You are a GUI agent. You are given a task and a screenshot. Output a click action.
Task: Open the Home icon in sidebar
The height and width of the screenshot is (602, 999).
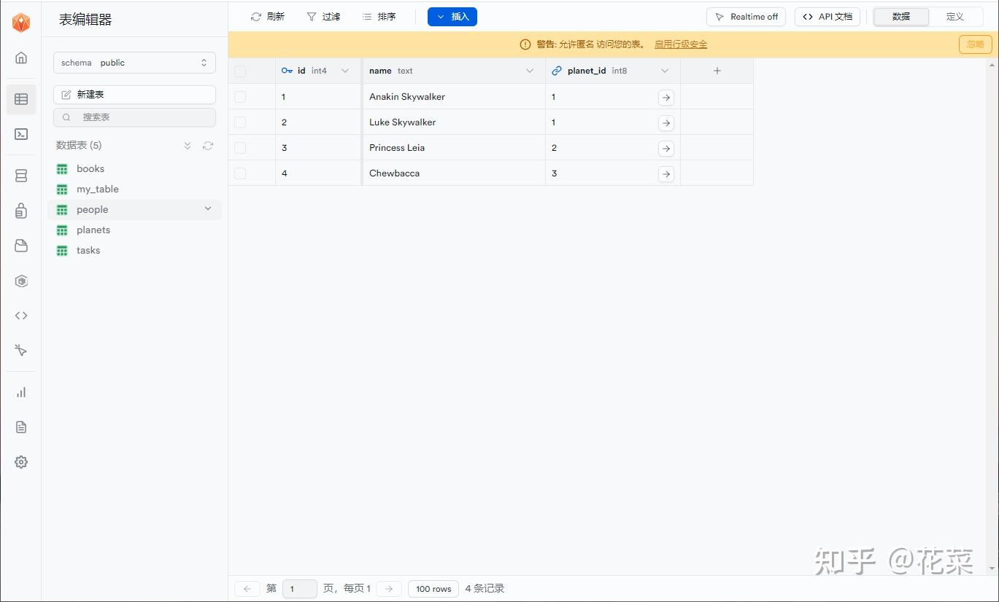[21, 58]
